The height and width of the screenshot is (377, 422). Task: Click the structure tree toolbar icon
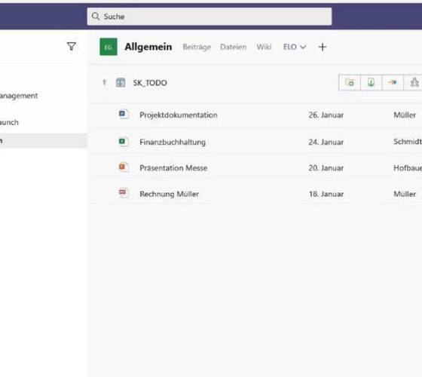tap(414, 82)
